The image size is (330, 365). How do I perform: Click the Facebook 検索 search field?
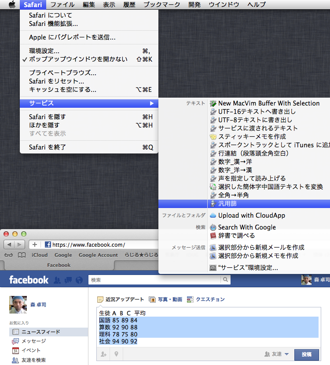154,280
